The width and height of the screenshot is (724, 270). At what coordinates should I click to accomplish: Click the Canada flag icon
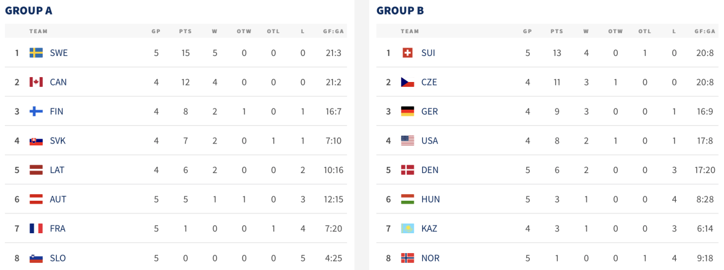tap(36, 82)
